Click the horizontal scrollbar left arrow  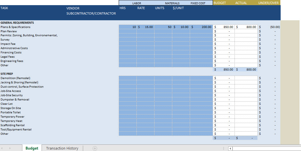[230, 148]
